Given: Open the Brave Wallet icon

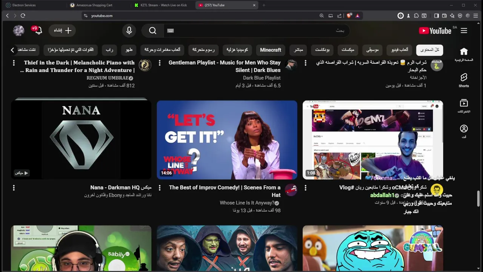Looking at the screenshot, I should point(444,15).
